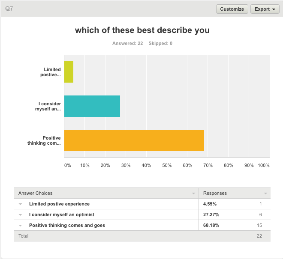Click the yellow-green Limited postive bar
283x259 pixels.
click(69, 72)
